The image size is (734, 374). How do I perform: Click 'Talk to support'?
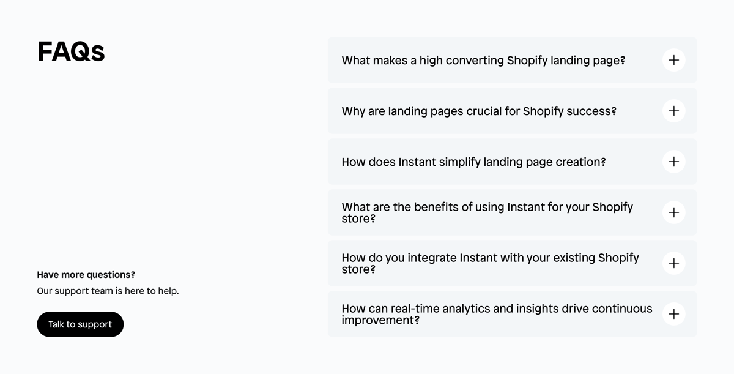coord(80,324)
